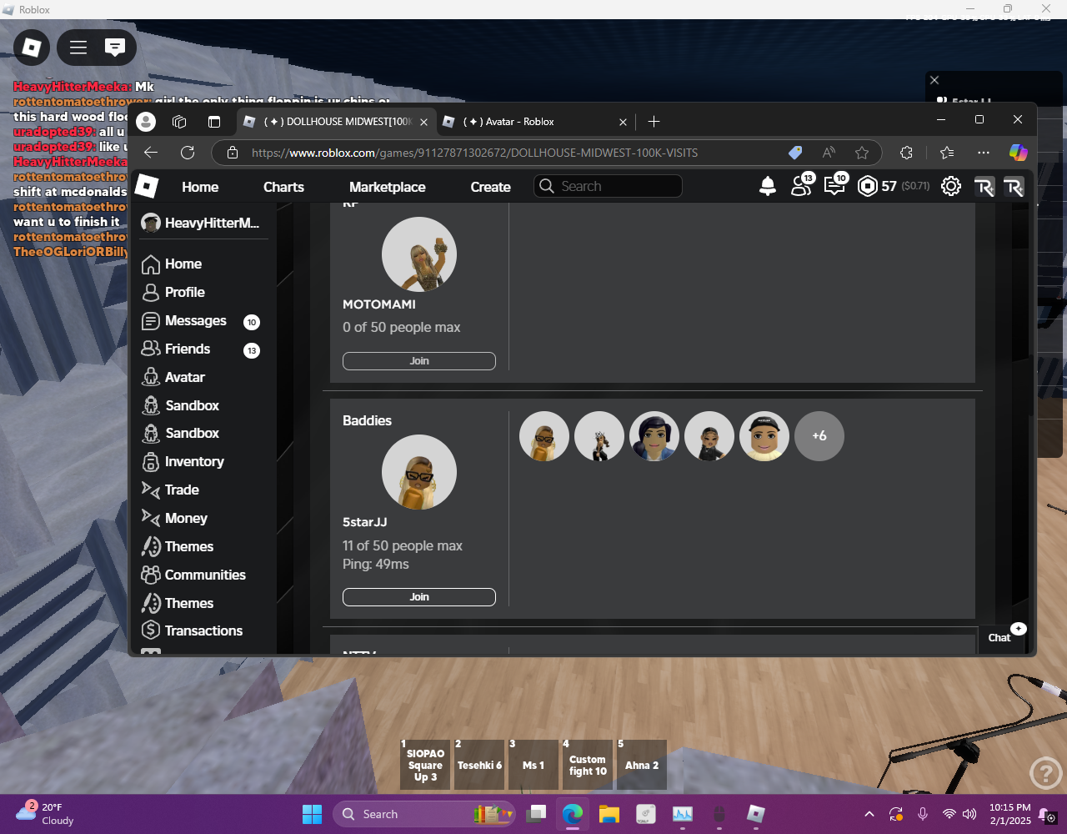
Task: Open Home in Roblox top navbar
Action: [x=200, y=187]
